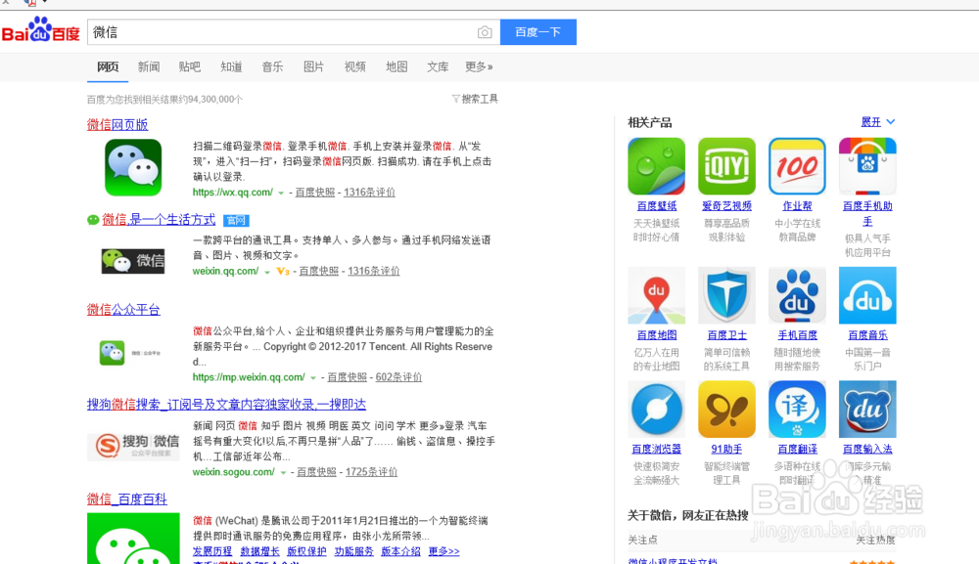Expand the 更多» tab menu
Screen dimensions: 979x564
[x=479, y=66]
